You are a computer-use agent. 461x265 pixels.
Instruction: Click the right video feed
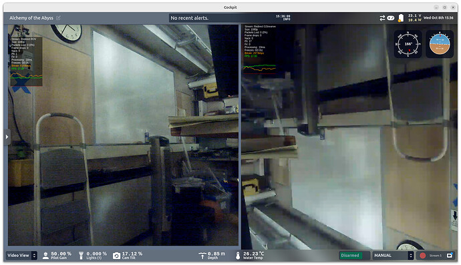tap(349, 137)
